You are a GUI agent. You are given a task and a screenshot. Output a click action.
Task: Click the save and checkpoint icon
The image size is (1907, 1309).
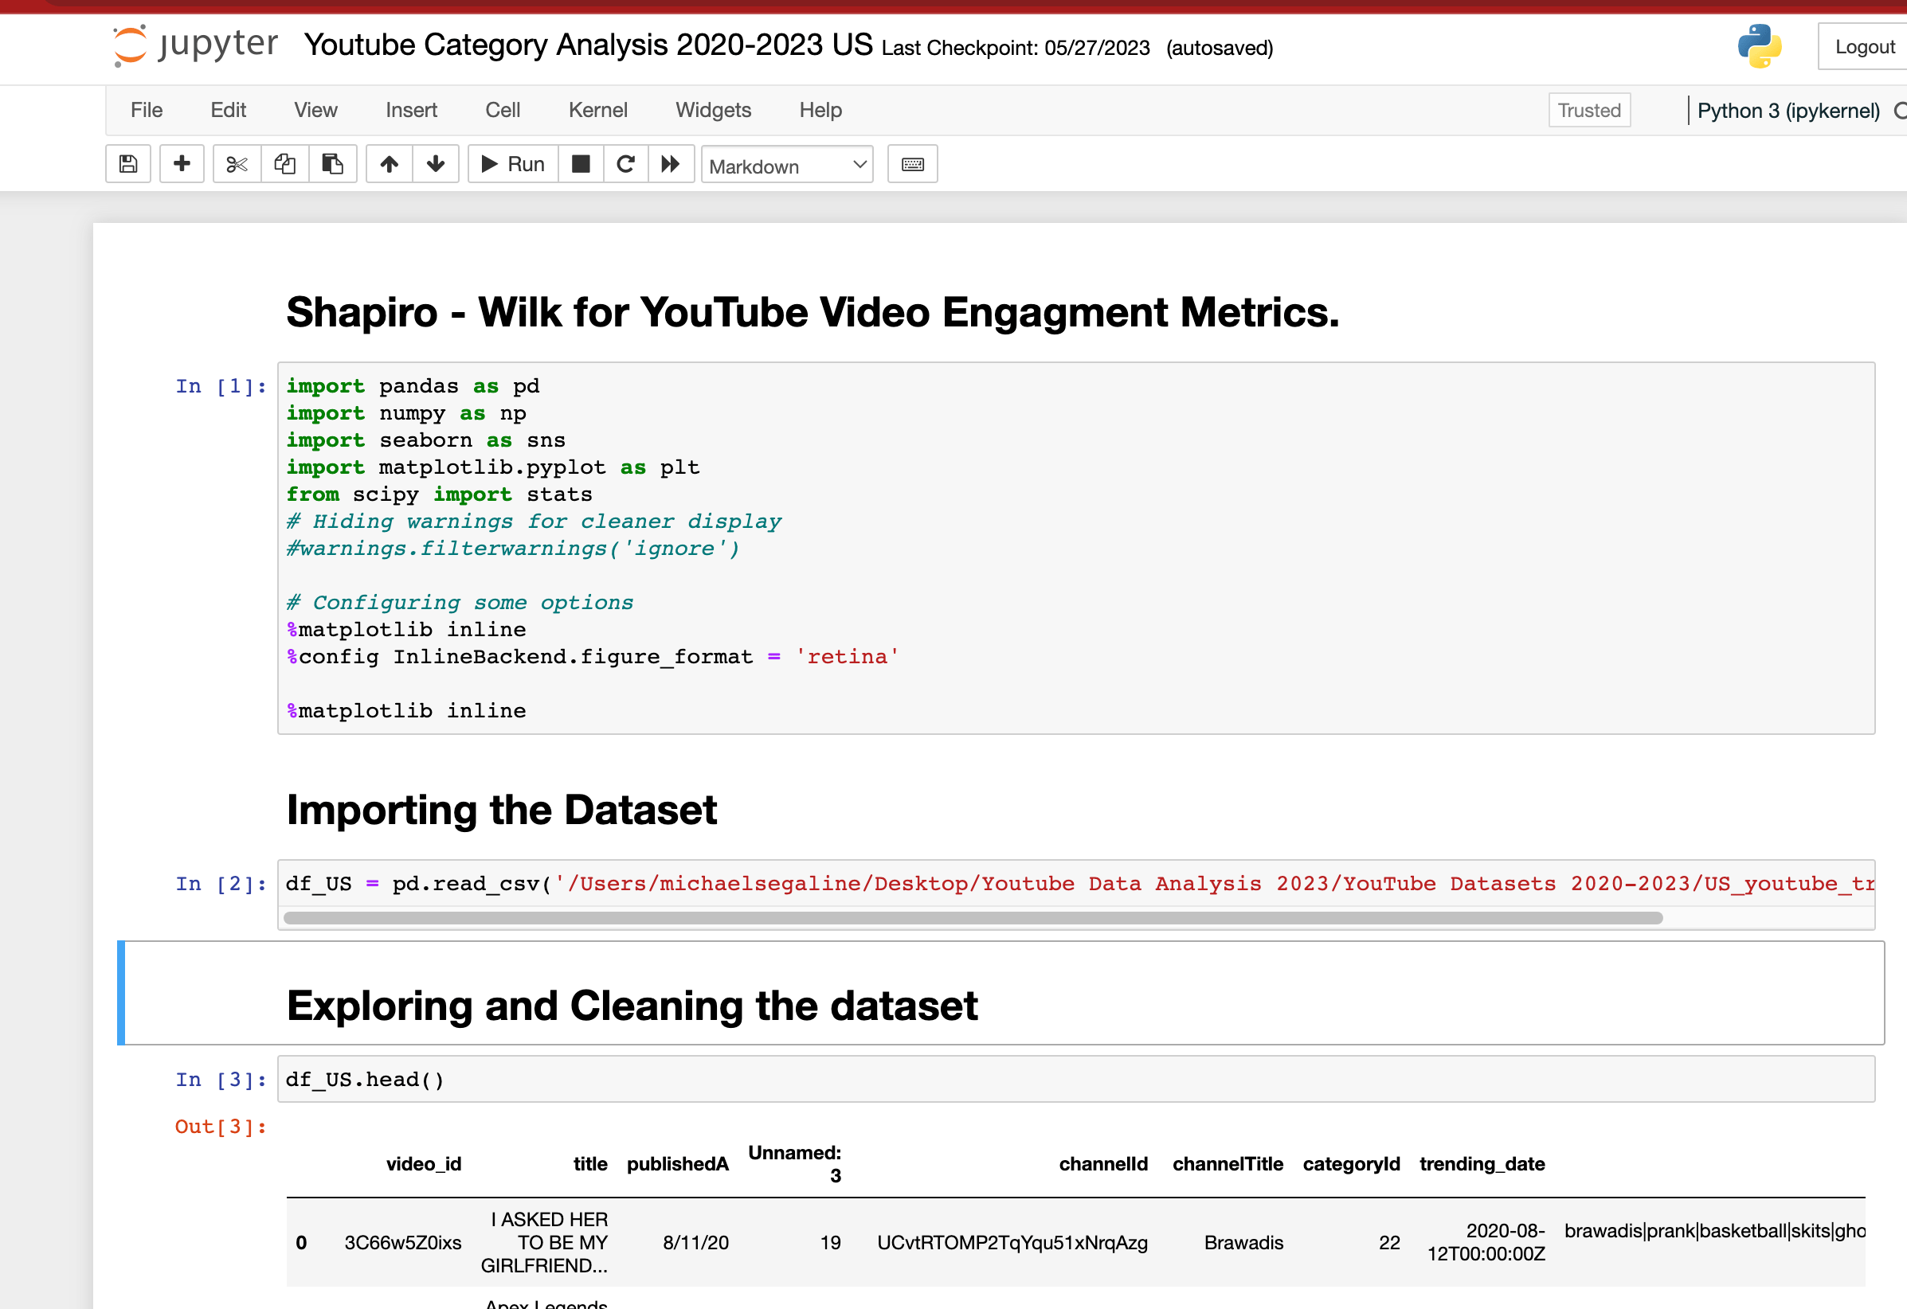(128, 164)
